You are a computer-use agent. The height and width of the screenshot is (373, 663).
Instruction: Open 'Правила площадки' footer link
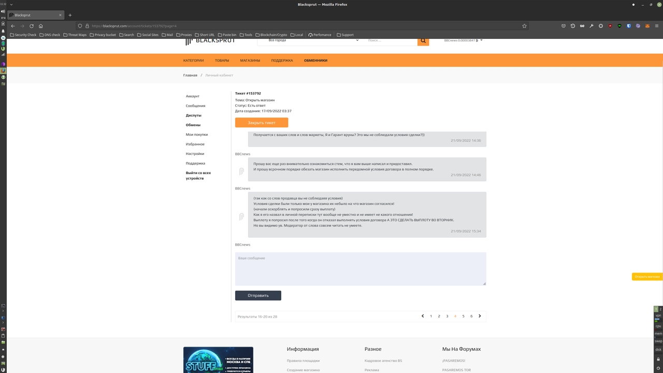coord(303,361)
